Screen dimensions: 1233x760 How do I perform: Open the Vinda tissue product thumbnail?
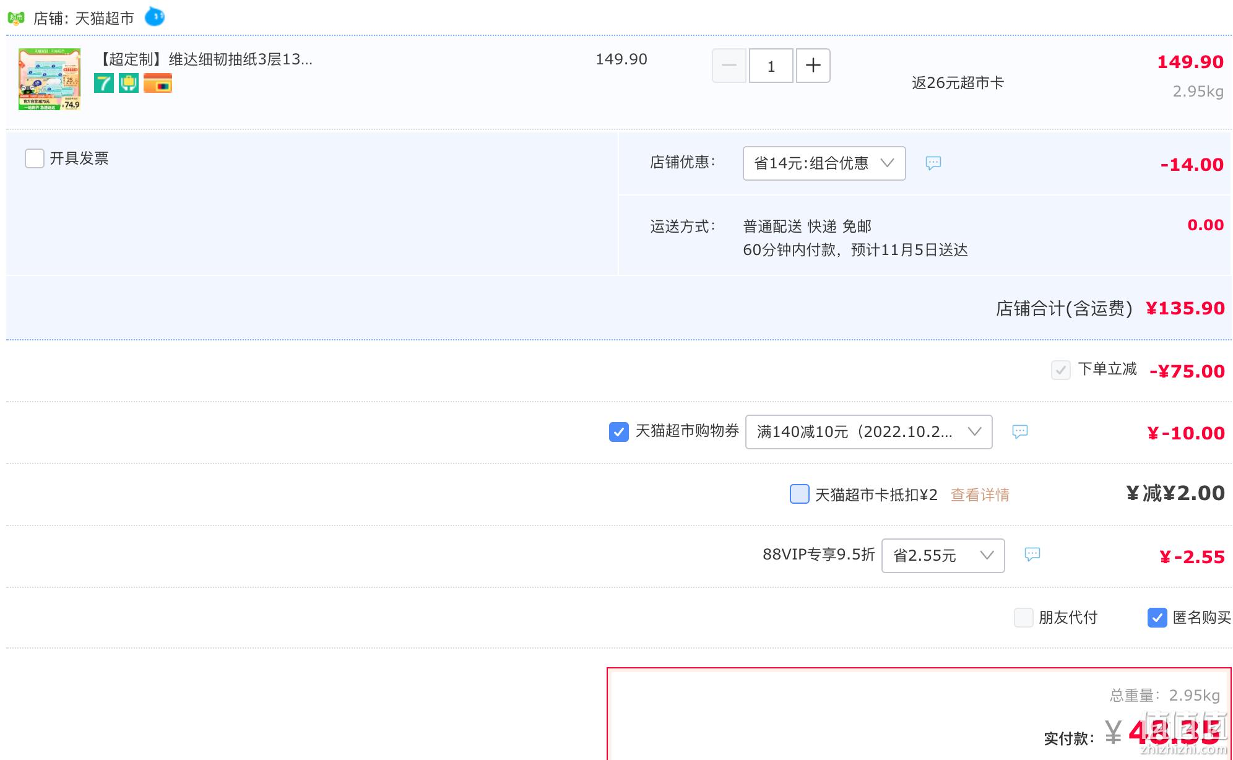pyautogui.click(x=50, y=79)
